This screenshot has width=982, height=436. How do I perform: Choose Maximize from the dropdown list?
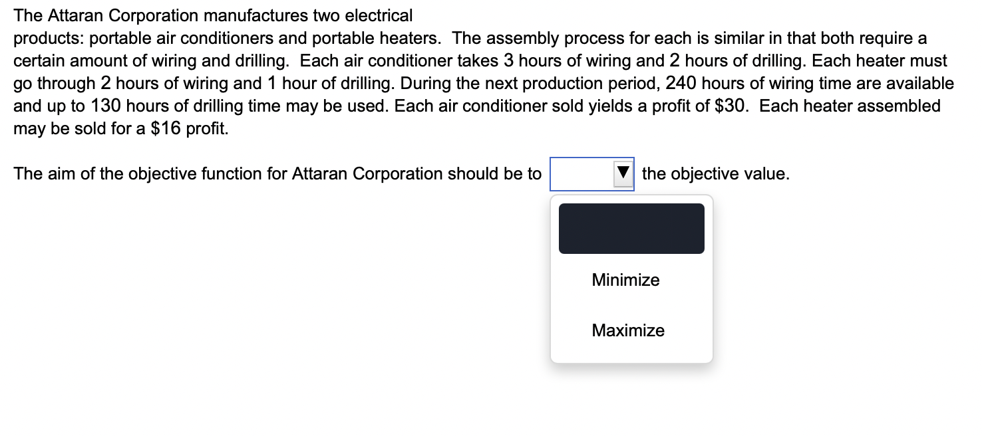(x=627, y=330)
